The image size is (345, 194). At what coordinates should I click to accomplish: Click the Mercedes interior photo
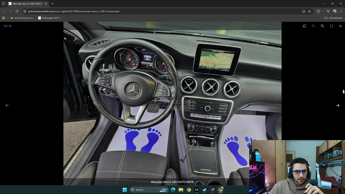click(x=172, y=103)
